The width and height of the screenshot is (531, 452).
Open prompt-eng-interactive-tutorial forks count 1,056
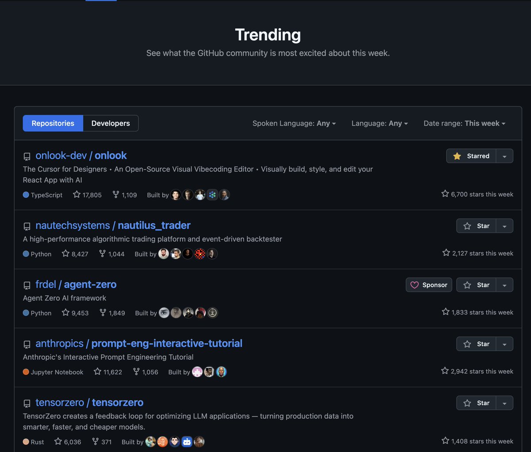click(x=146, y=372)
